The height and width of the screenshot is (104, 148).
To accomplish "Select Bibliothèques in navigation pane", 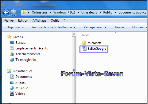I will pyautogui.click(x=22, y=71).
